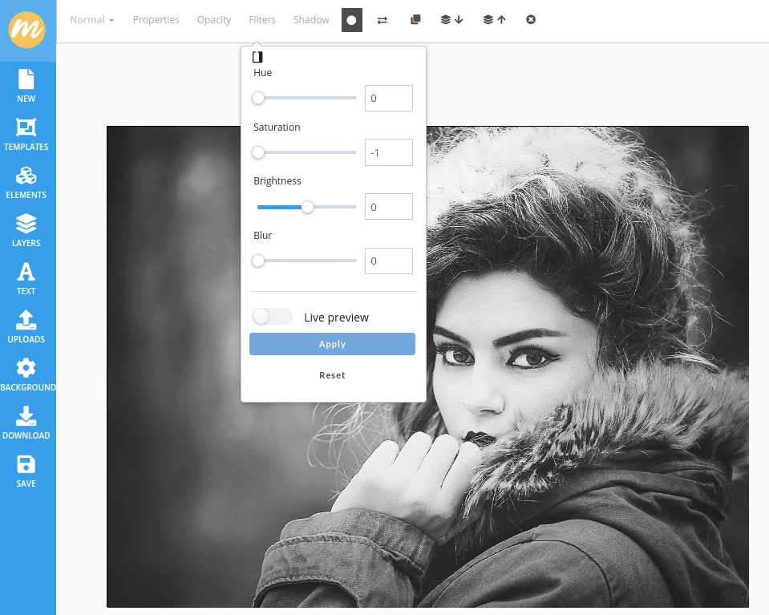
Task: Click the Apply button
Action: tap(332, 344)
